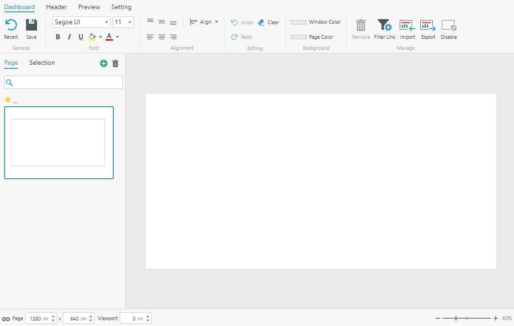Delete page using trash icon

(x=116, y=63)
